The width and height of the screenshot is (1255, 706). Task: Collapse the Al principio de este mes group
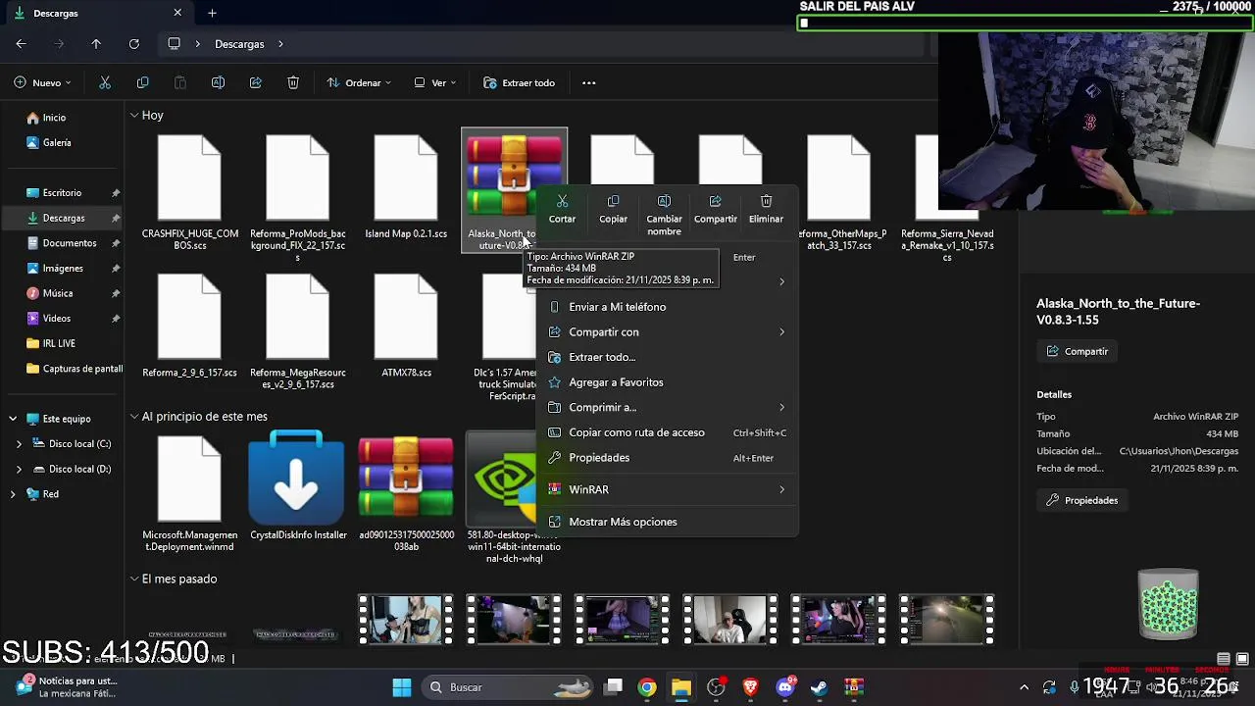point(133,417)
